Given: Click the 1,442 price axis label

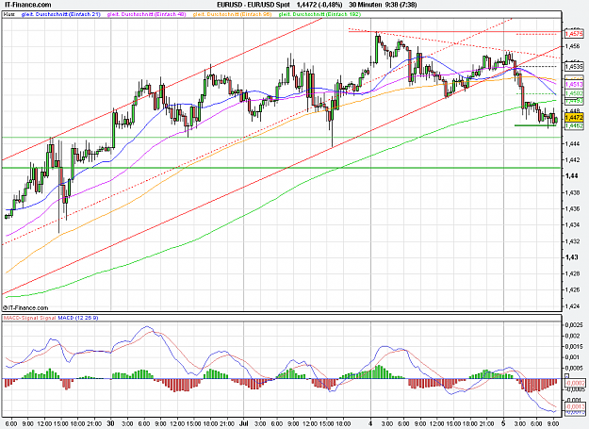Looking at the screenshot, I should click(573, 160).
